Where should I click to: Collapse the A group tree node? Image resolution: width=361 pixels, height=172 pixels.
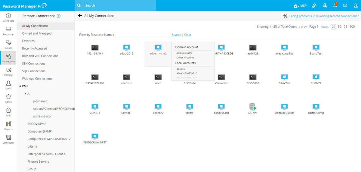pyautogui.click(x=25, y=94)
